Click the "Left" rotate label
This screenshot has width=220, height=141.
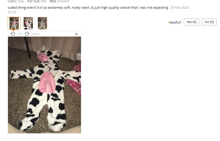pos(20,34)
